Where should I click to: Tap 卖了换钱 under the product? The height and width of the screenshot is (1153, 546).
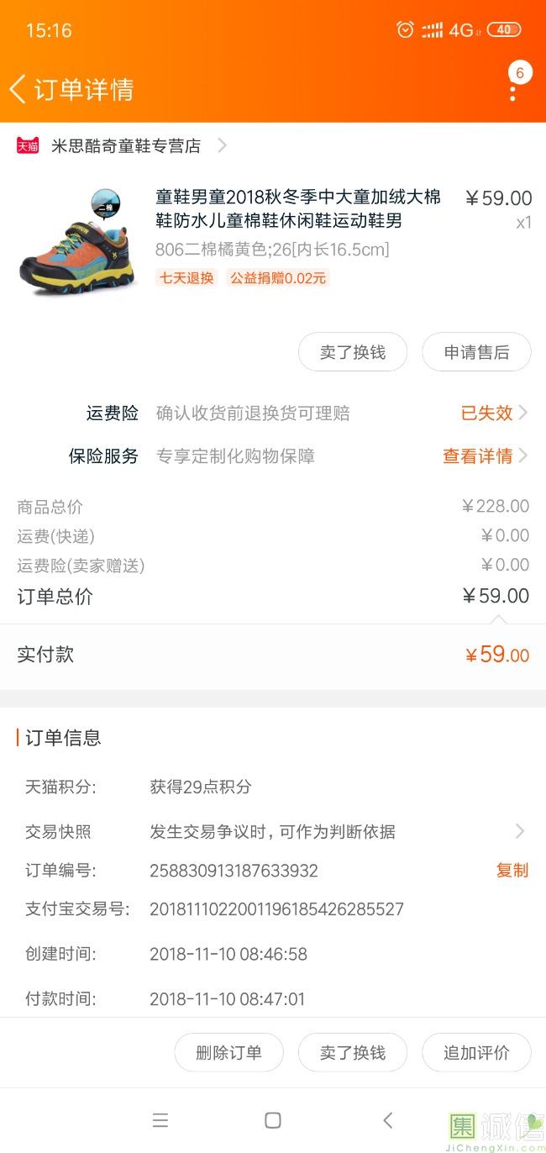[353, 352]
